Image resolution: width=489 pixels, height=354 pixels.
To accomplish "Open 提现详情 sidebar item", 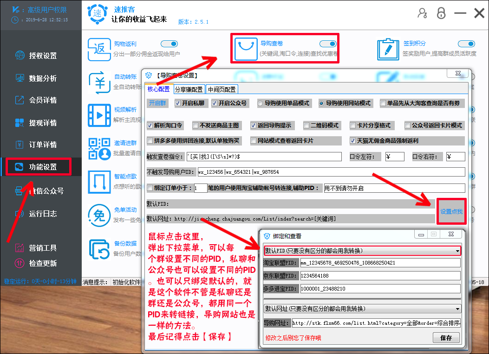I will coord(36,123).
